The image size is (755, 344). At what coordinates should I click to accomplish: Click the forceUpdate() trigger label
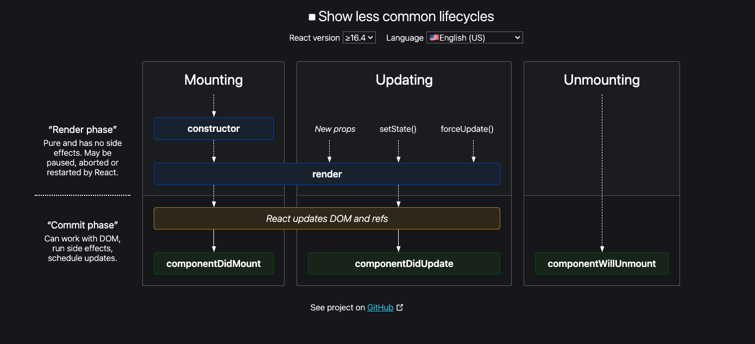[467, 129]
